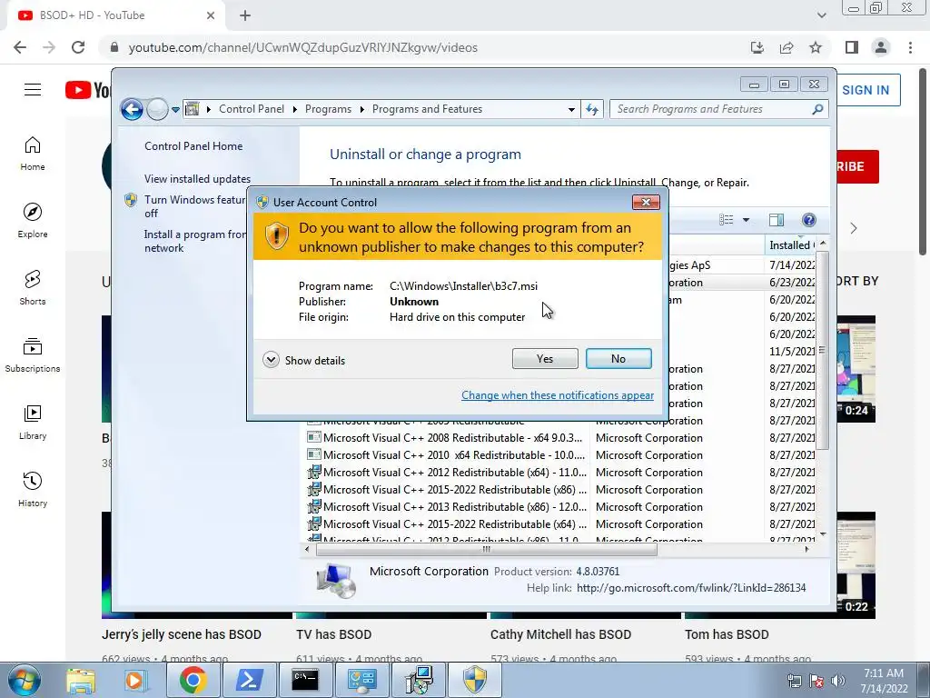Click the YouTube URL address bar

click(303, 47)
